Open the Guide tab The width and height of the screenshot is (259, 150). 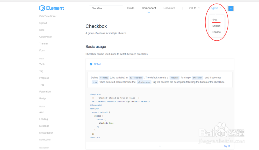pyautogui.click(x=131, y=8)
